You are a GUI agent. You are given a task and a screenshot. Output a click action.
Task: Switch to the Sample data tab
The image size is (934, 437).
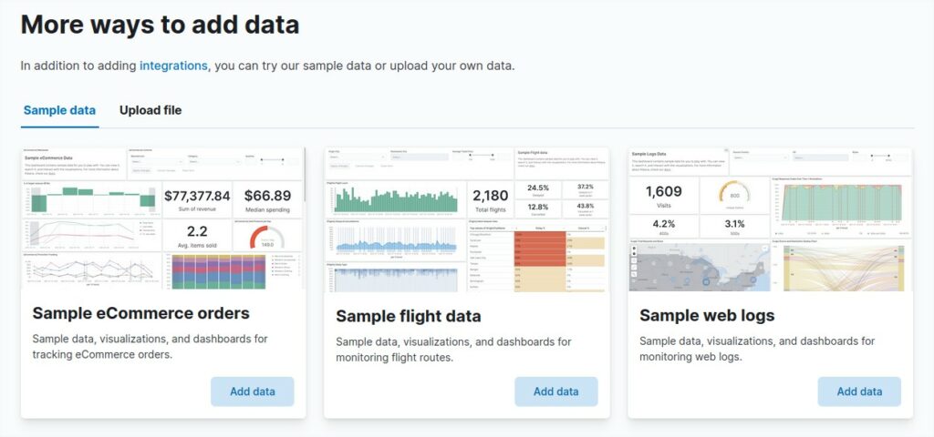click(59, 110)
